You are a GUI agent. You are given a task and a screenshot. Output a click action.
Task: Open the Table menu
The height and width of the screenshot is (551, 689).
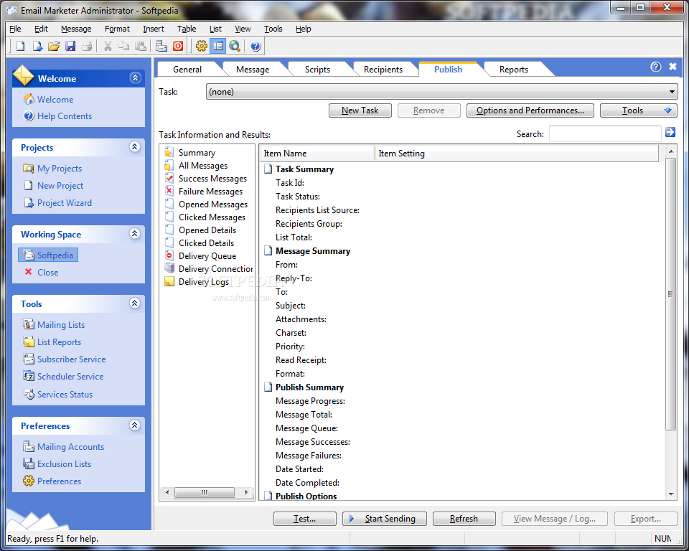[187, 29]
